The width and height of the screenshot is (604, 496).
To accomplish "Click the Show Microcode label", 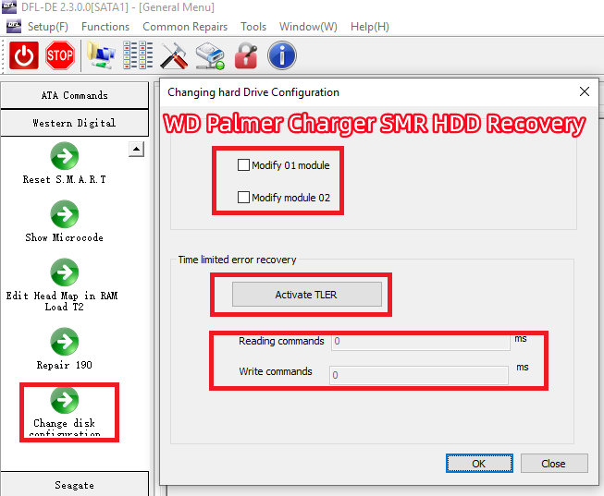I will (65, 237).
